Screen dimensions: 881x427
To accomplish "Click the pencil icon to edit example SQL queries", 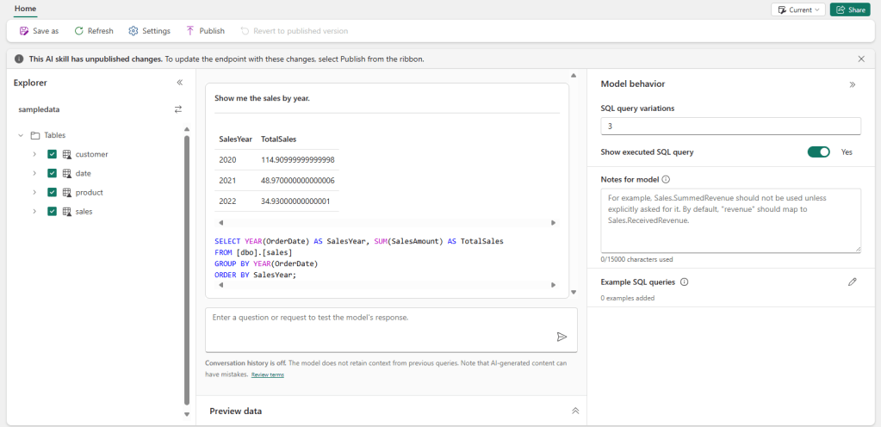I will coord(852,282).
